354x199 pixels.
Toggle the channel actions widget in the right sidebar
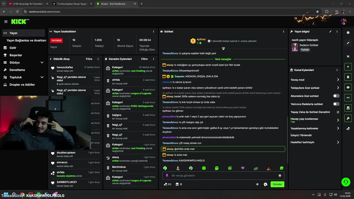click(348, 108)
